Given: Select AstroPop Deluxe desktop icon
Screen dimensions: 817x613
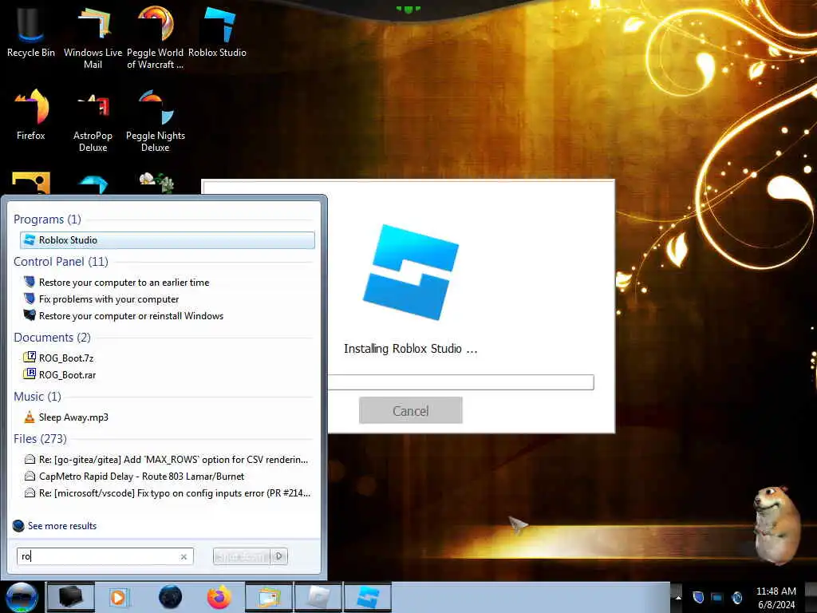Looking at the screenshot, I should (93, 121).
